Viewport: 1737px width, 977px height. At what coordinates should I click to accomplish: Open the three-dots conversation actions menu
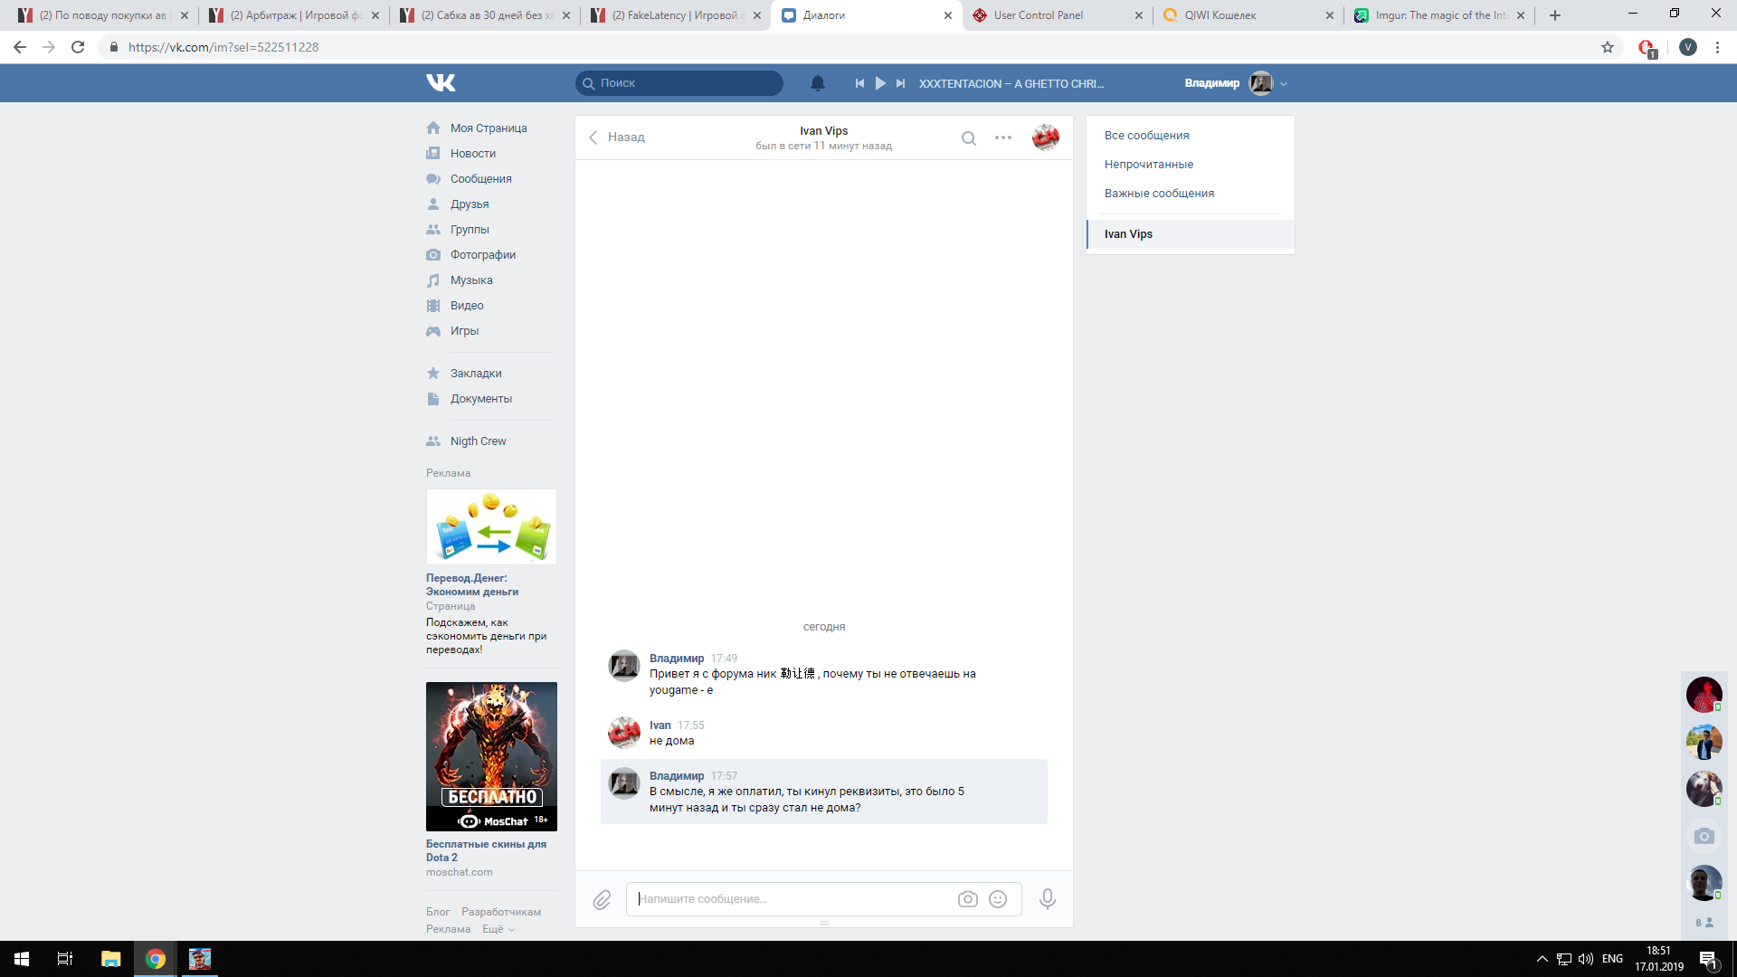pyautogui.click(x=1002, y=138)
